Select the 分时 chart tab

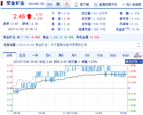9,55
